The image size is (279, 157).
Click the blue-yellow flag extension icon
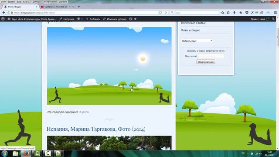click(x=256, y=13)
